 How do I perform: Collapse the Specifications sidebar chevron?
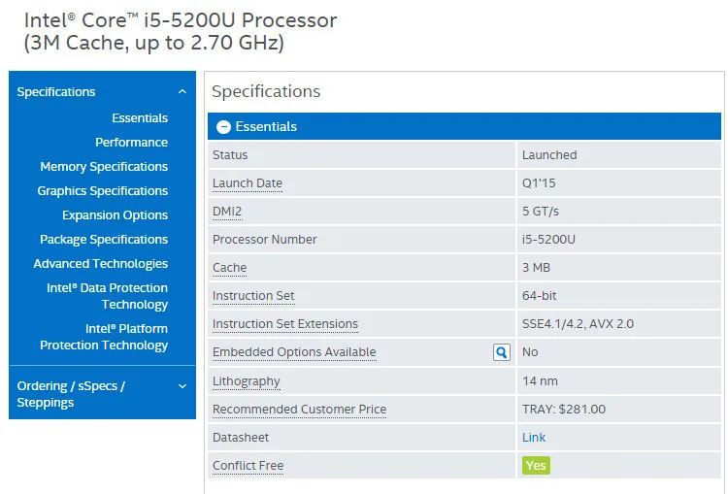(182, 92)
